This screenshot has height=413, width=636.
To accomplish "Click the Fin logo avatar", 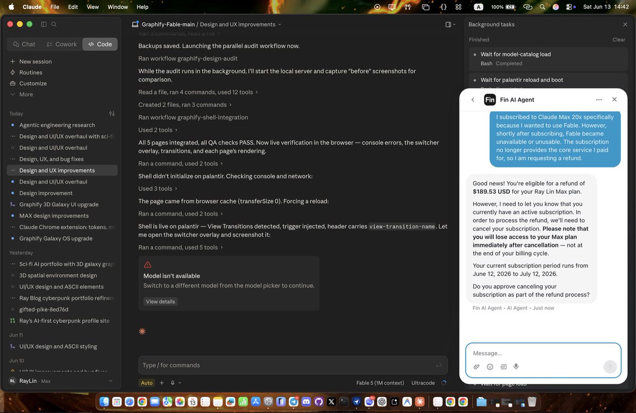I will [x=490, y=100].
